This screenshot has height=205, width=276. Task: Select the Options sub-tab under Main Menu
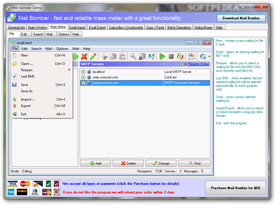64,34
